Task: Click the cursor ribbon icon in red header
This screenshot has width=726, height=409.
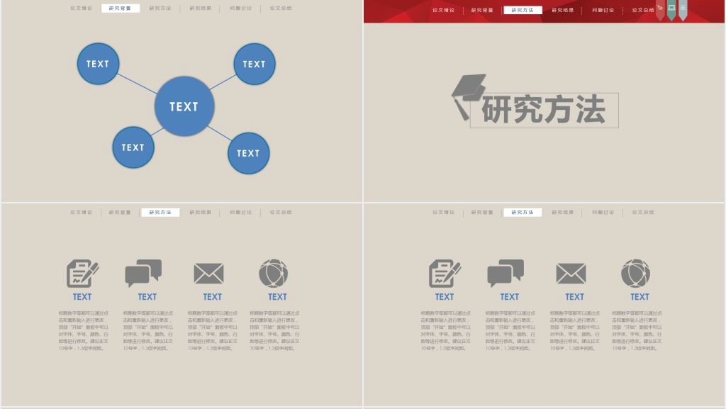Action: (660, 9)
